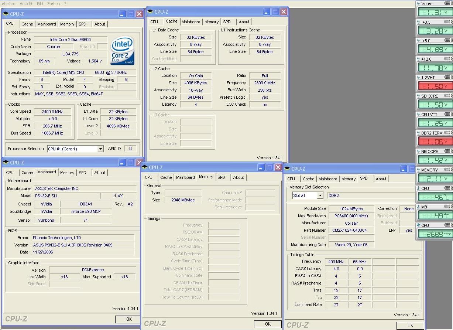Click the thermometer icon beside MB temperature
The width and height of the screenshot is (453, 330).
pyautogui.click(x=418, y=207)
